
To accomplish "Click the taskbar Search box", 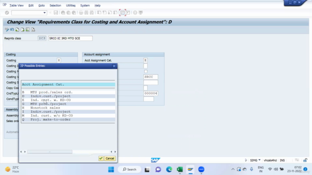I will (x=130, y=170).
